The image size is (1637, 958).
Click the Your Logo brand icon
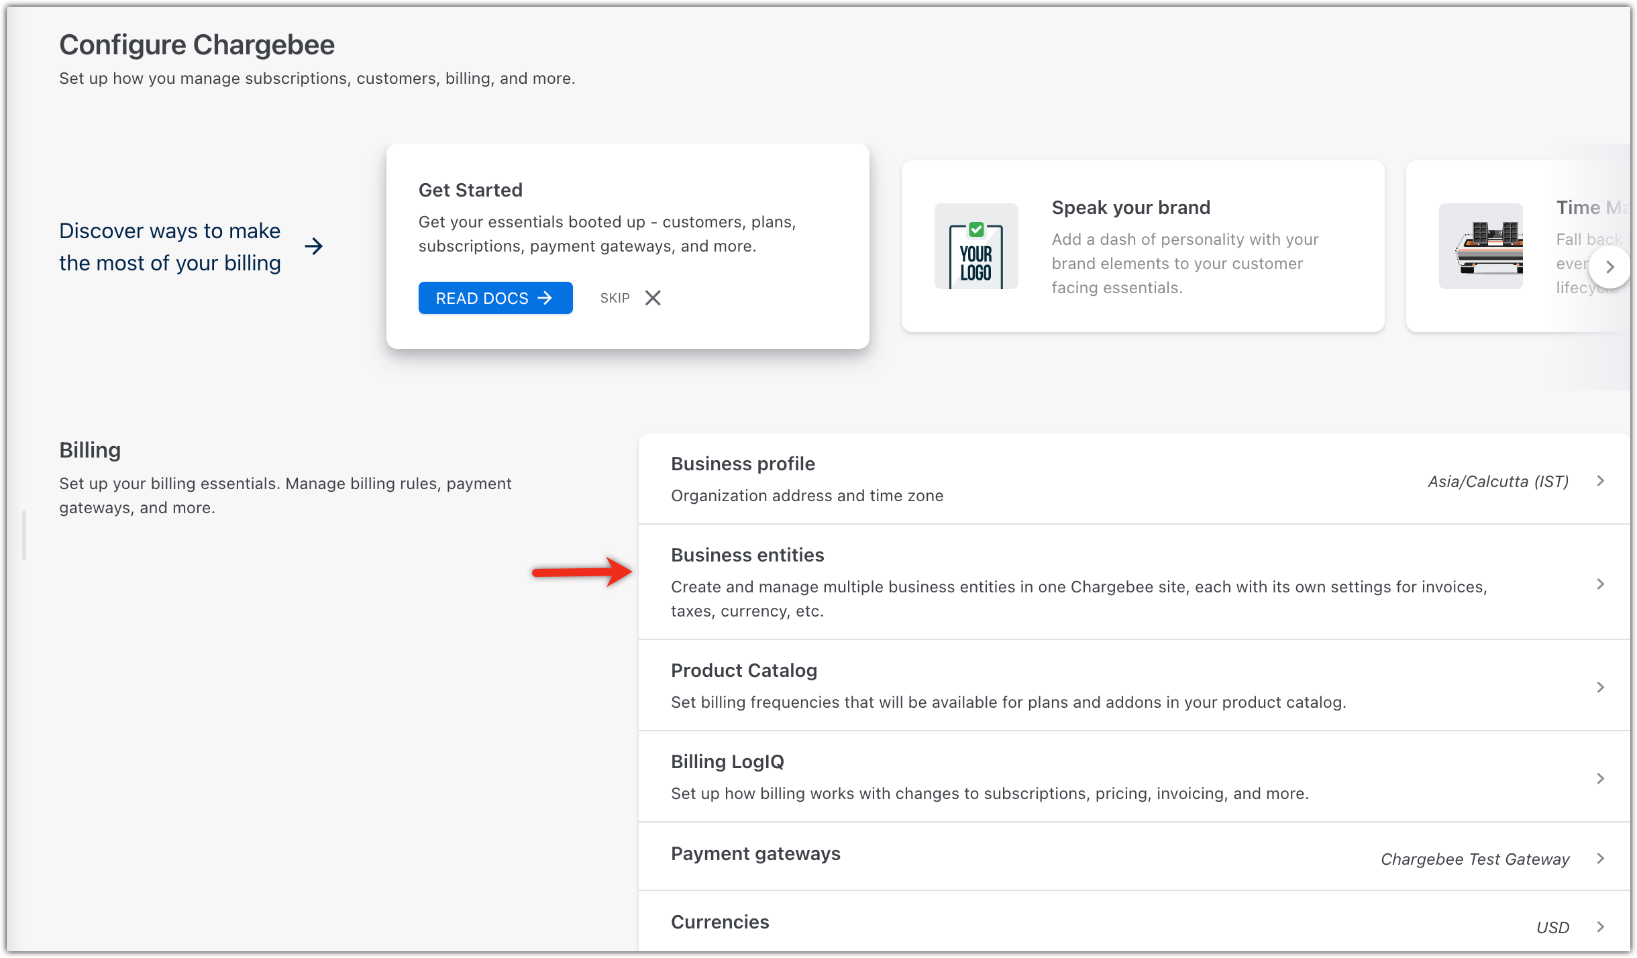coord(976,246)
